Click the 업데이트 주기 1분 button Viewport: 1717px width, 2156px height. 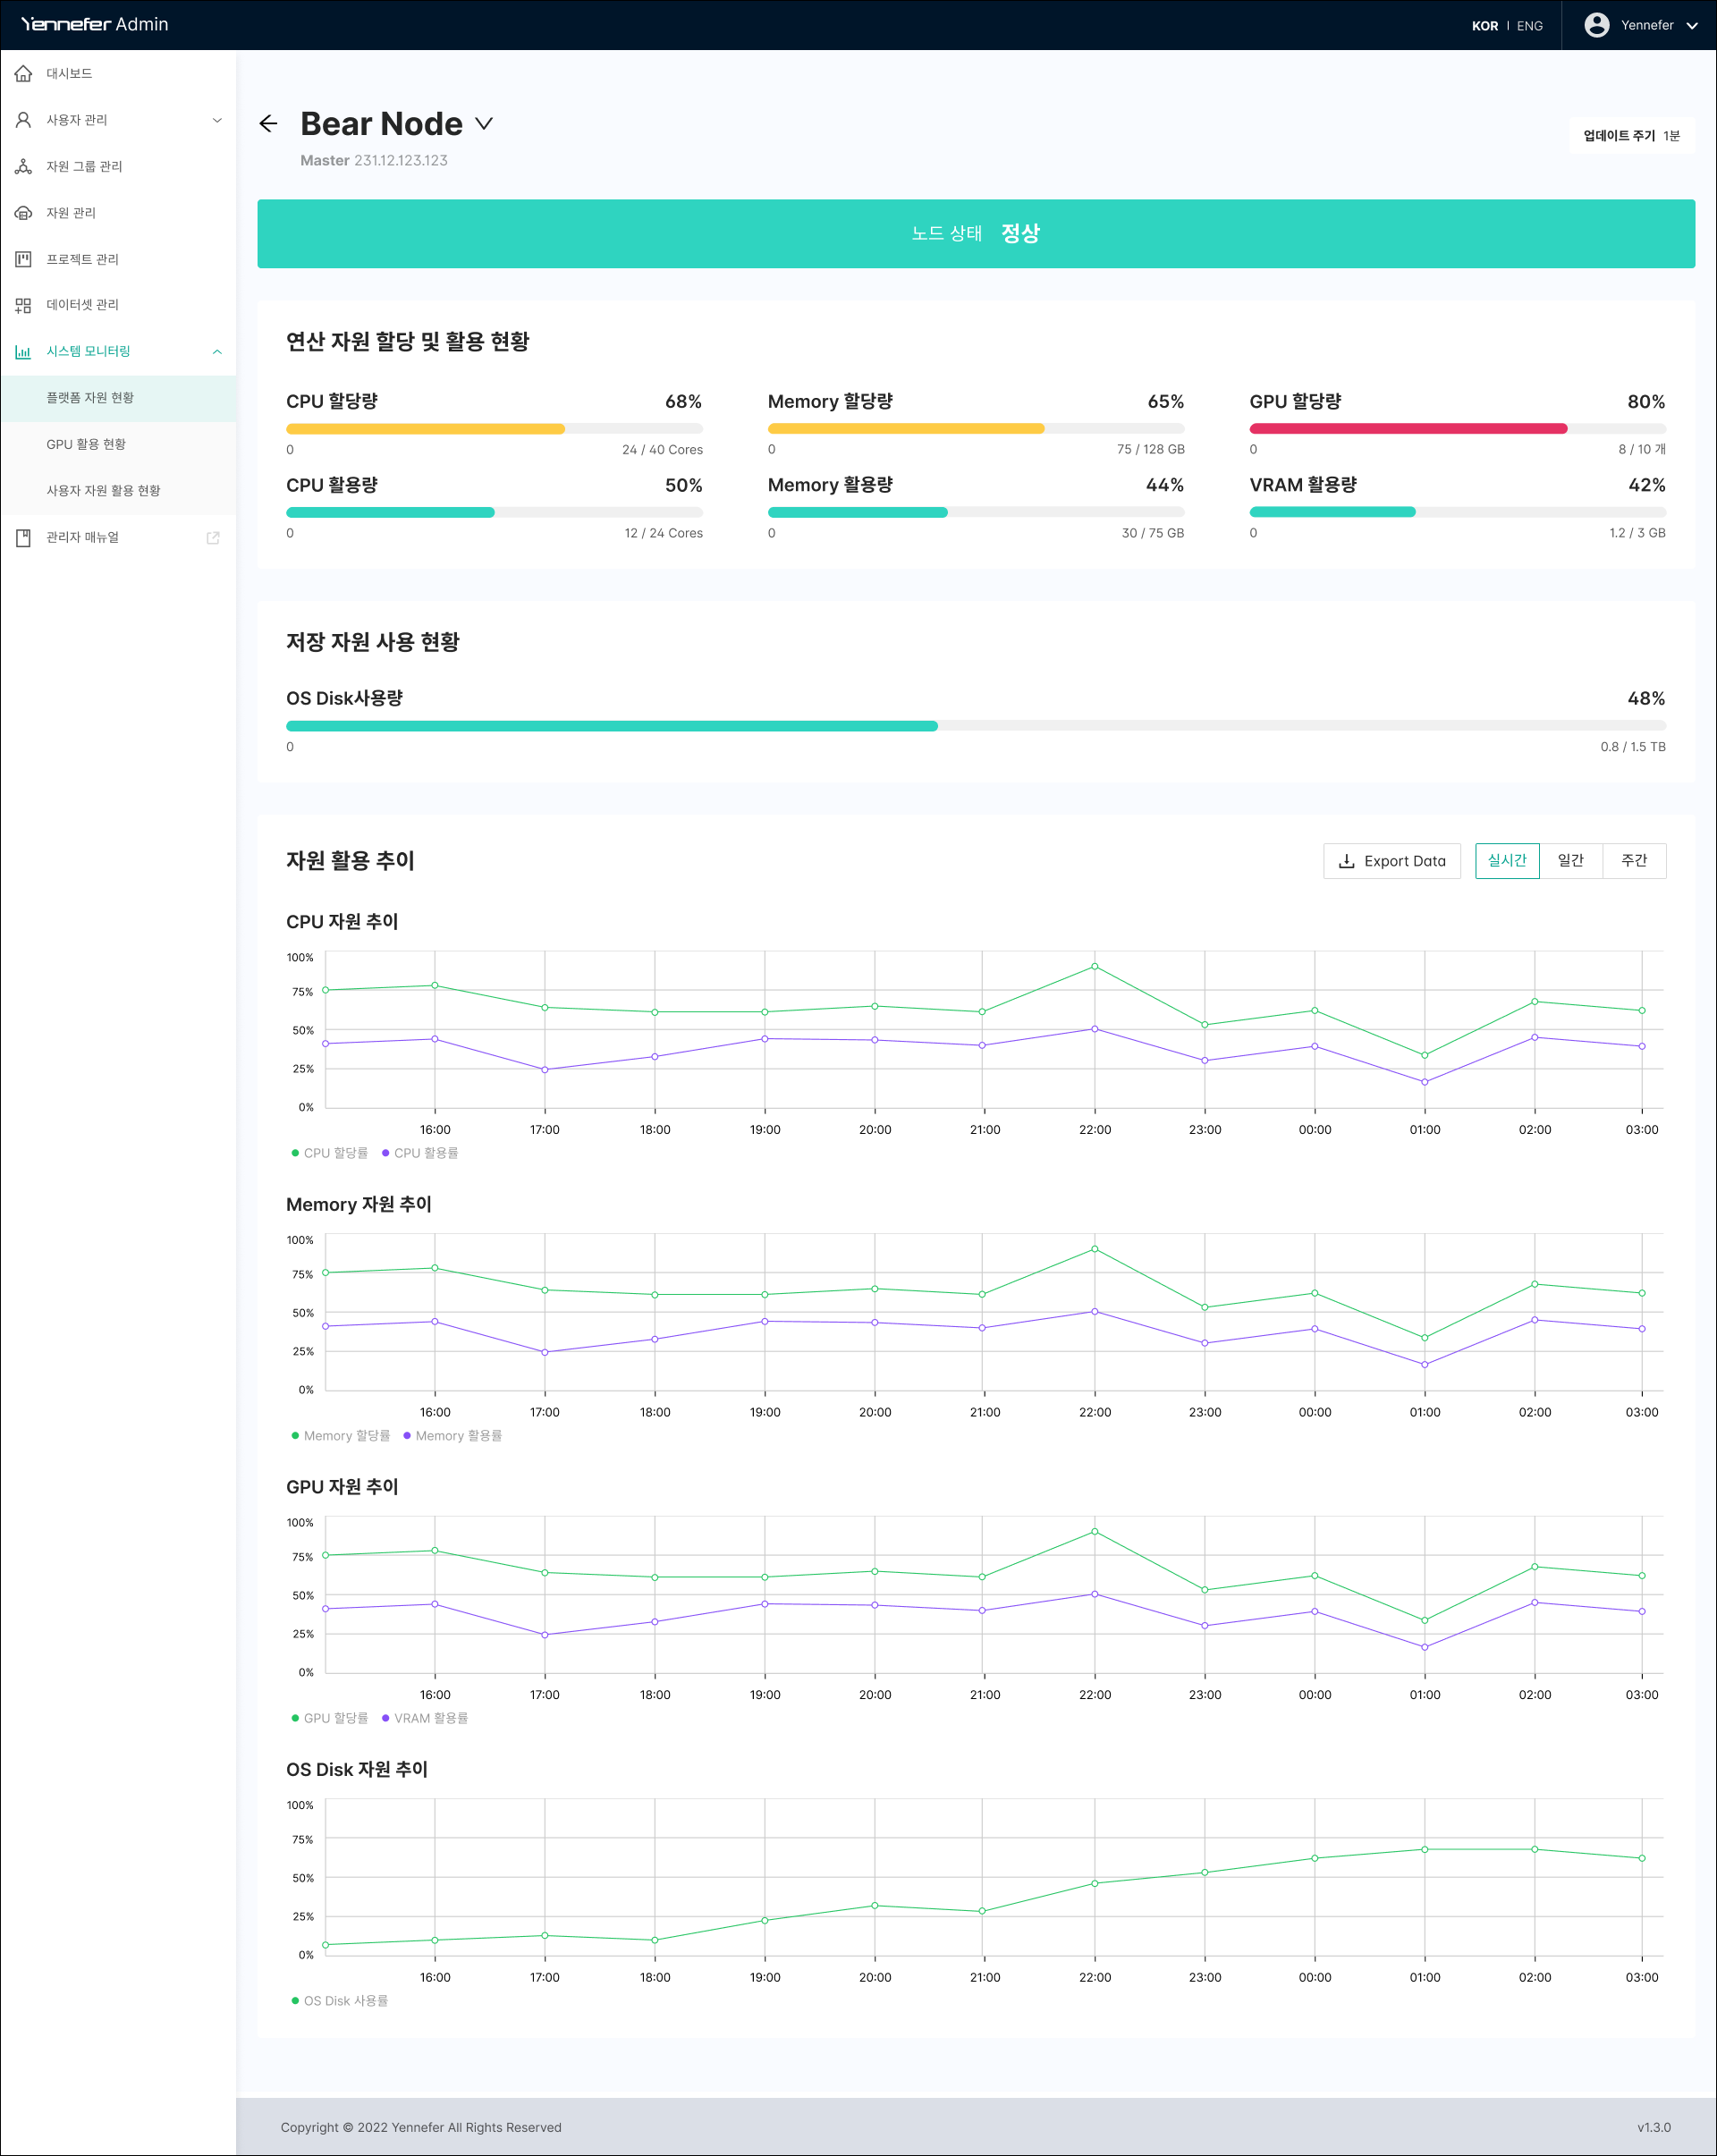(1631, 135)
